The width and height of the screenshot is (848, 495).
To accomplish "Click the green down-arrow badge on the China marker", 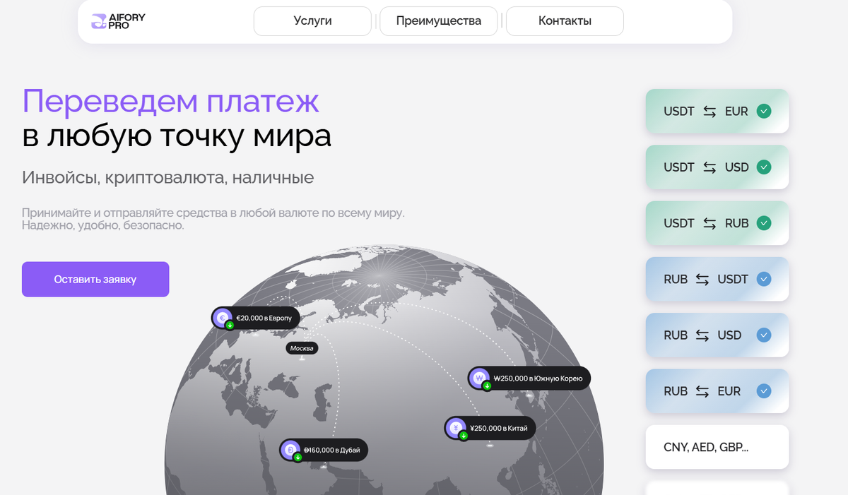I will [463, 434].
